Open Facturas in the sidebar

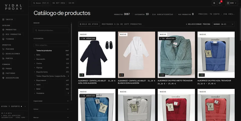(11, 73)
